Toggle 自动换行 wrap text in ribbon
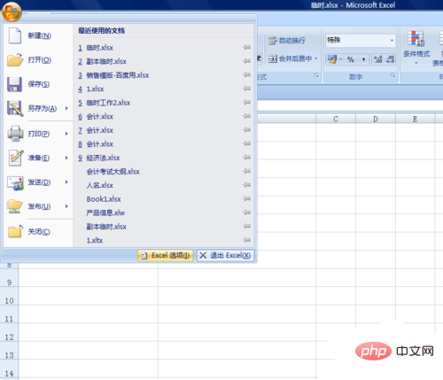Screen dimensions: 443x380 (x=287, y=41)
